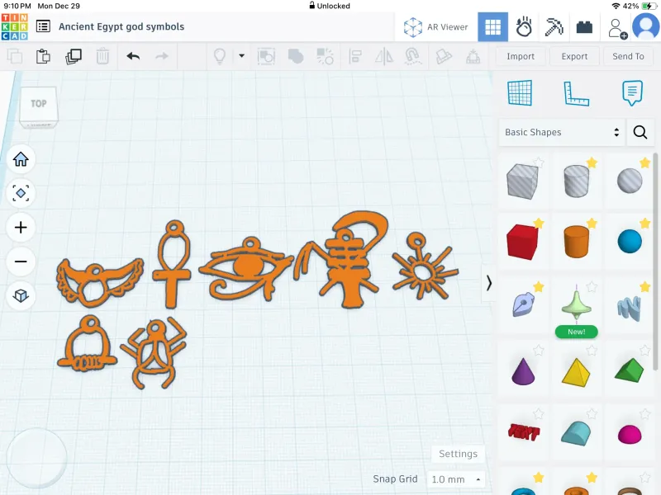
Task: Open the visibility dropdown arrow
Action: coord(241,55)
